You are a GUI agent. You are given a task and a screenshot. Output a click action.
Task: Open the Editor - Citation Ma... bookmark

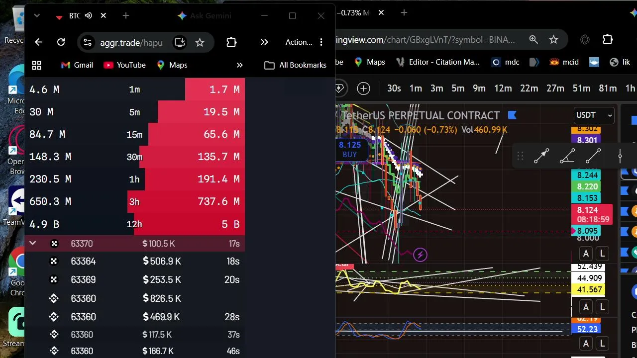pos(438,62)
